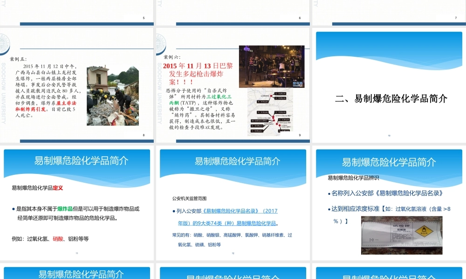
Task: Select slide 13 about 易制爆危险化学品辨识
Action: click(389, 203)
